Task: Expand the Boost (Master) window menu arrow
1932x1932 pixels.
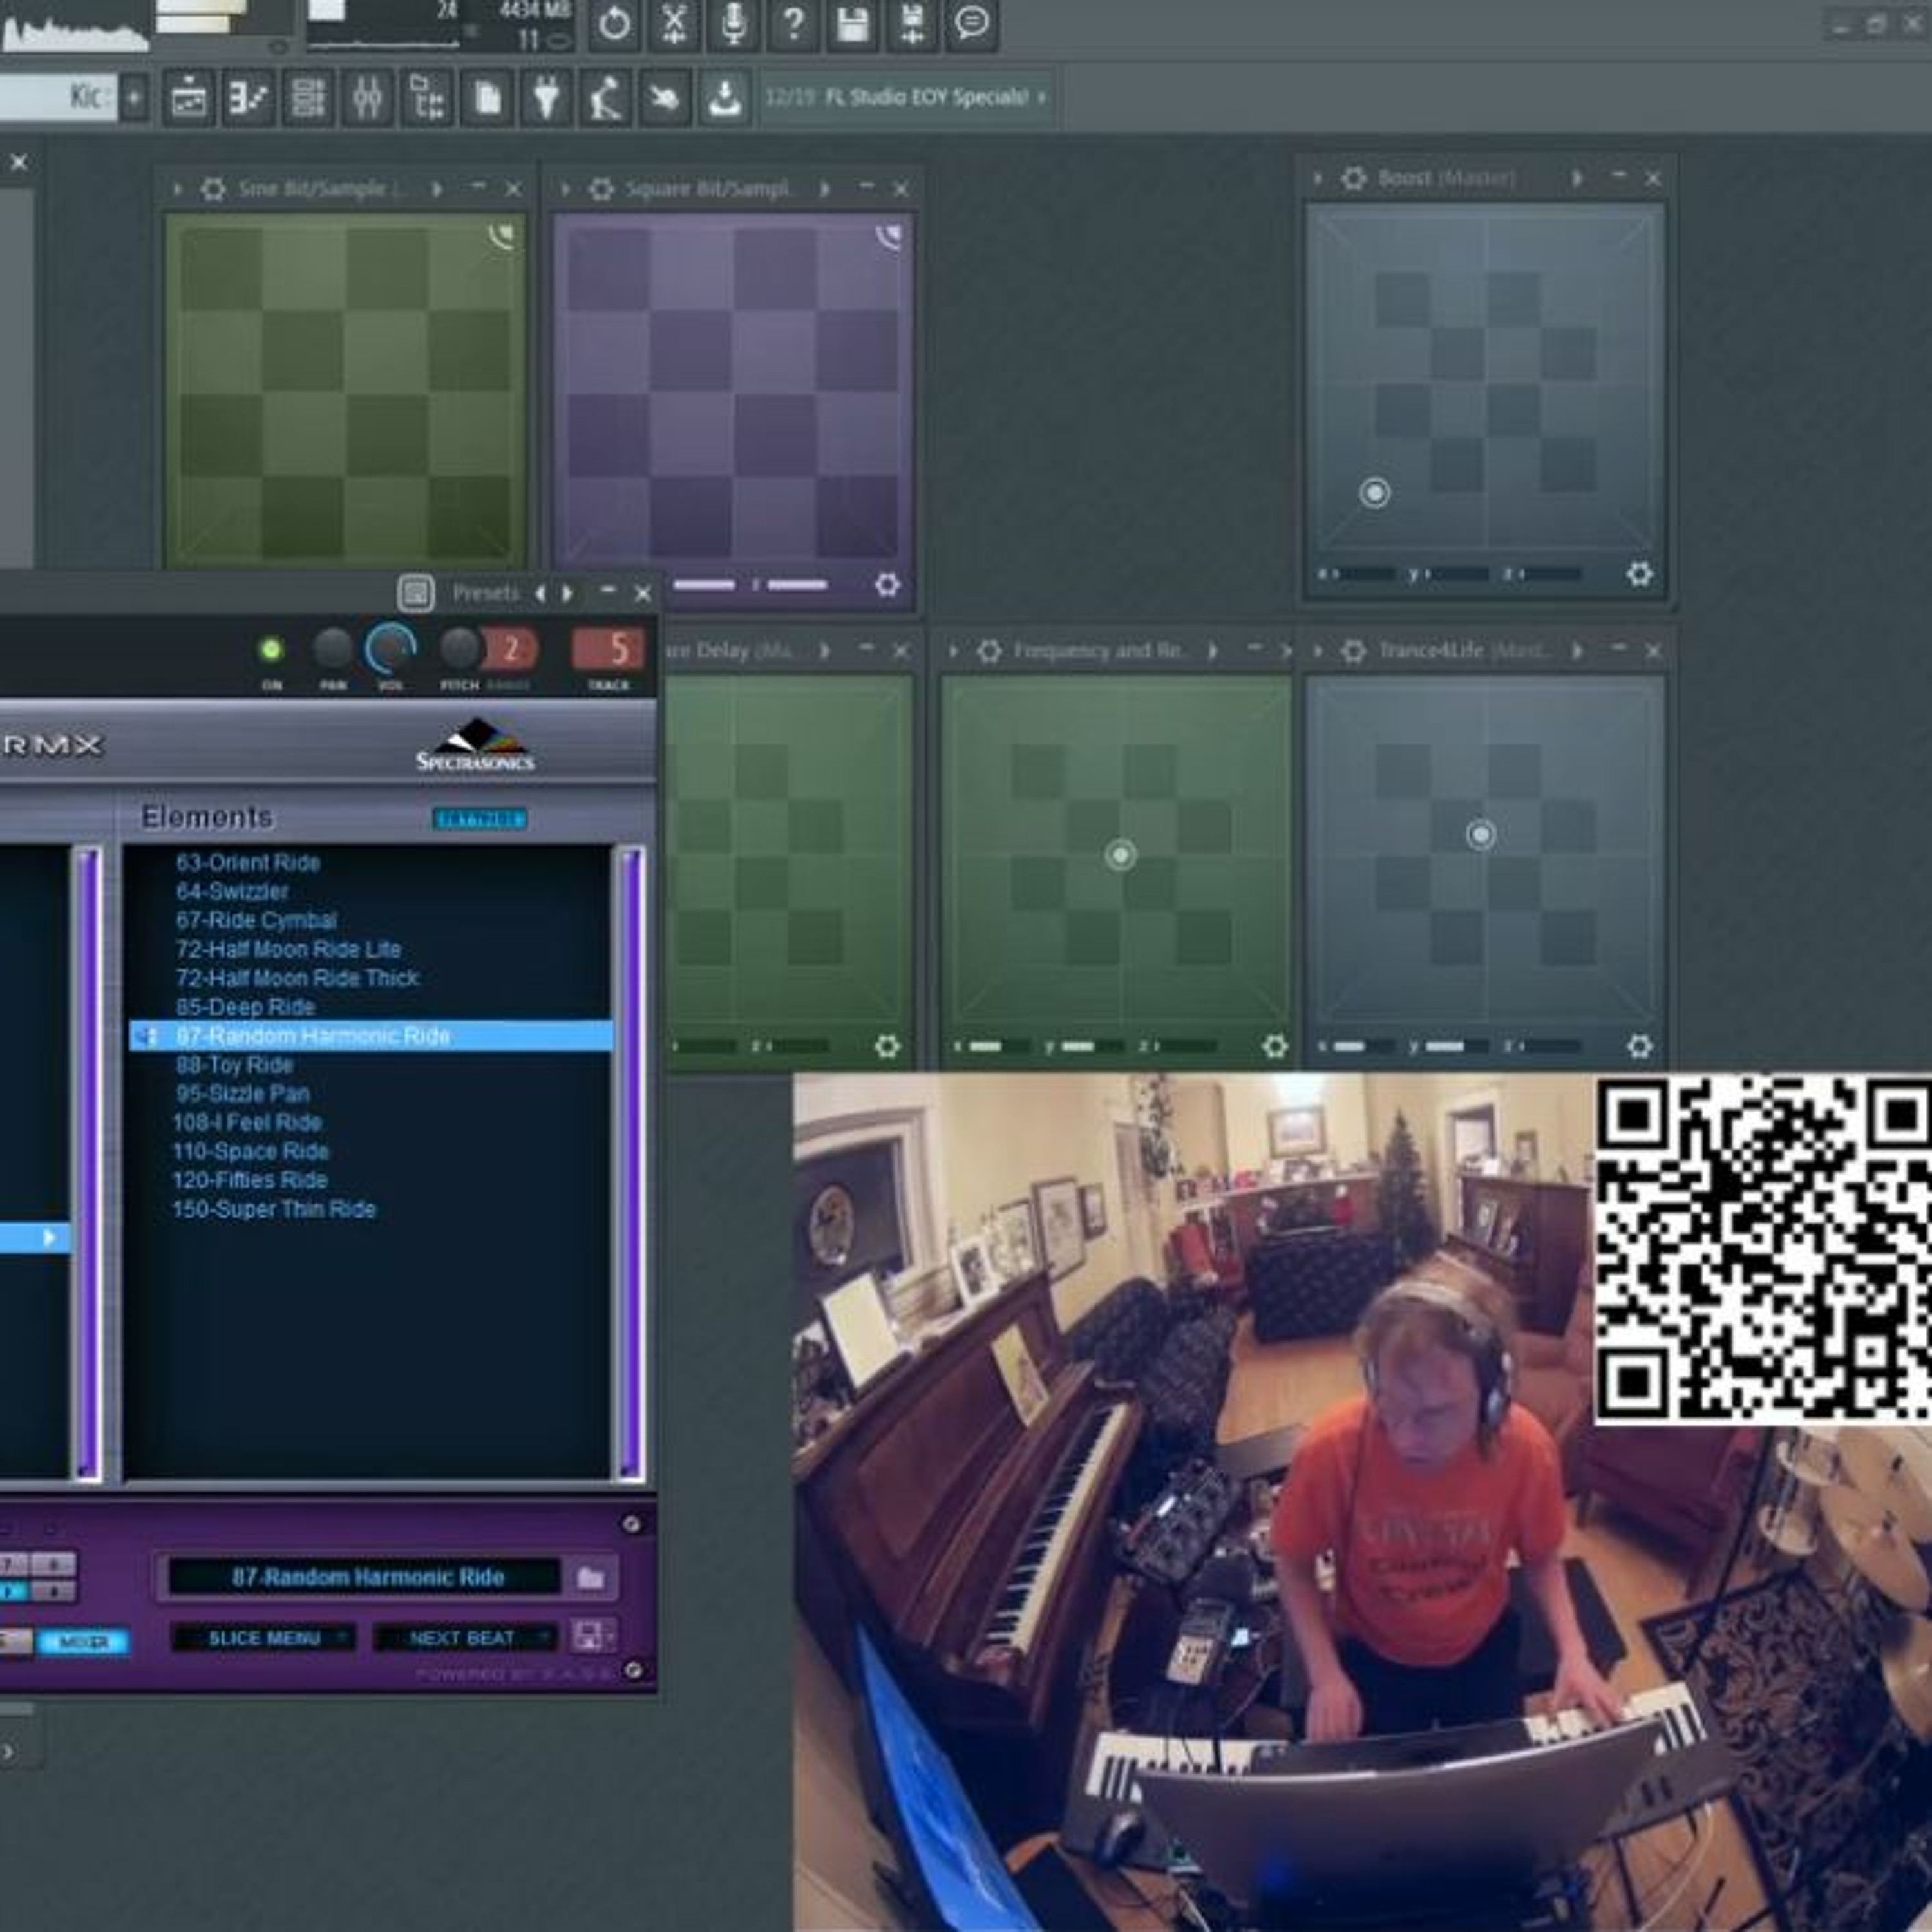Action: pos(1317,179)
